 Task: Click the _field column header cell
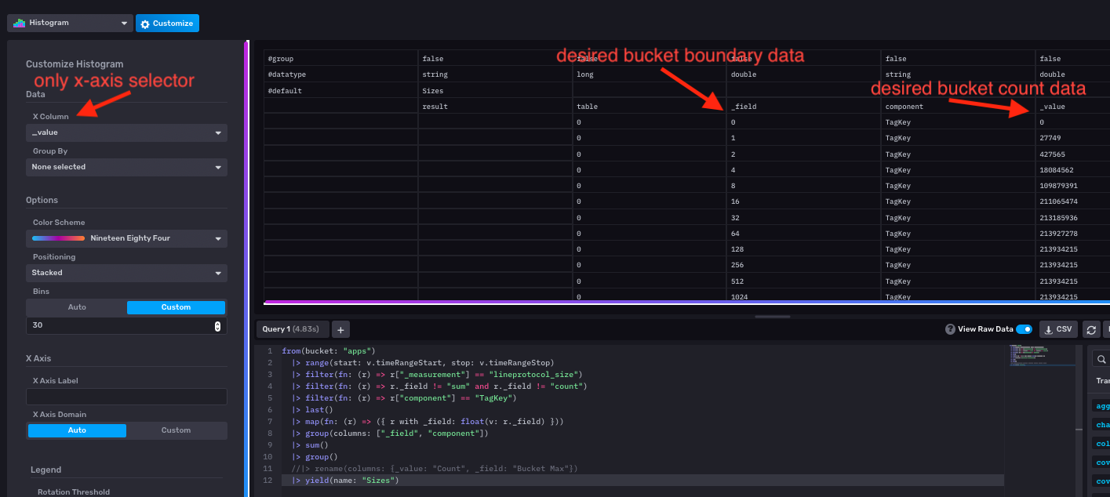[803, 107]
